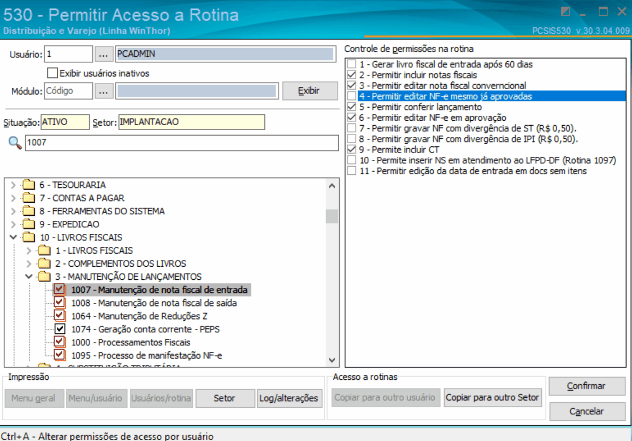Toggle Exibir usuários inativos checkbox
632x441 pixels.
tap(52, 73)
